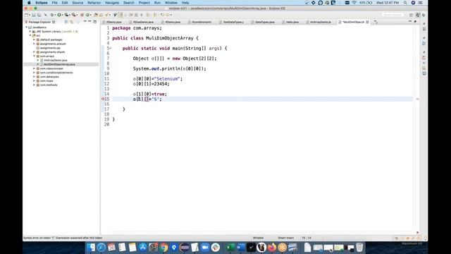The width and height of the screenshot is (451, 254).
Task: Open Microsoft Excel from the Dock
Action: point(230,248)
